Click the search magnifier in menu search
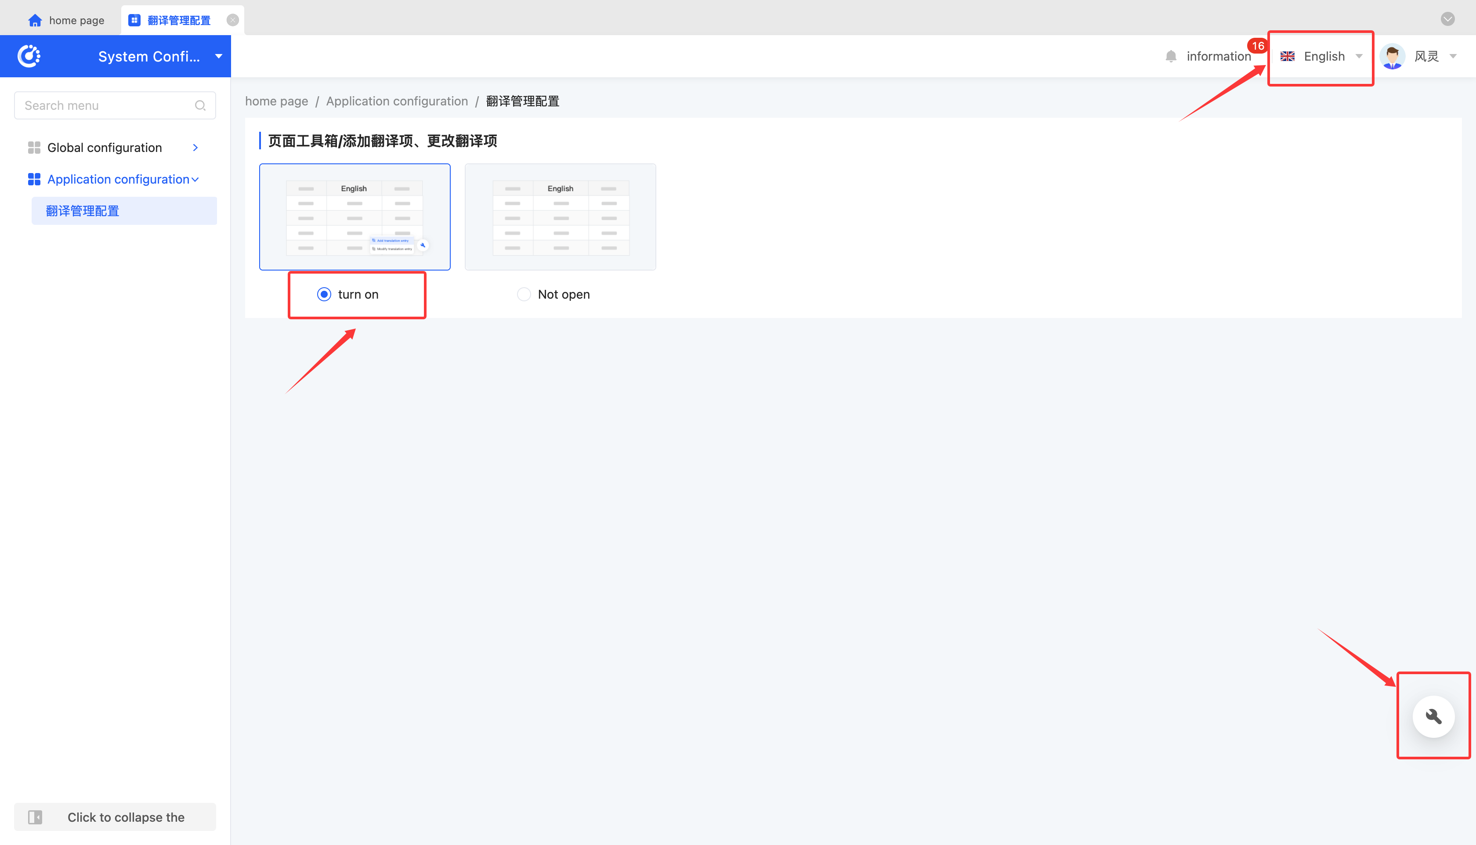 point(200,105)
